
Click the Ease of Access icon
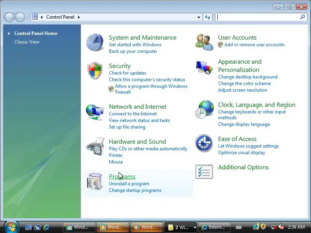(204, 143)
